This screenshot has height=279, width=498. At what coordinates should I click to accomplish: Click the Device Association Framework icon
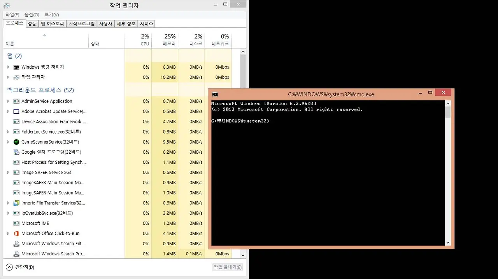16,121
